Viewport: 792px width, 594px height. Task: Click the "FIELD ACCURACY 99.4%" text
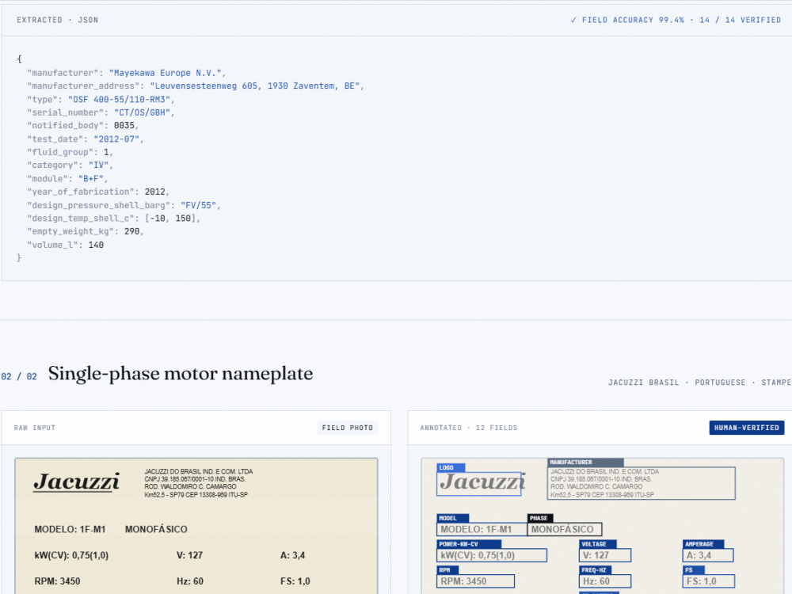tap(633, 21)
